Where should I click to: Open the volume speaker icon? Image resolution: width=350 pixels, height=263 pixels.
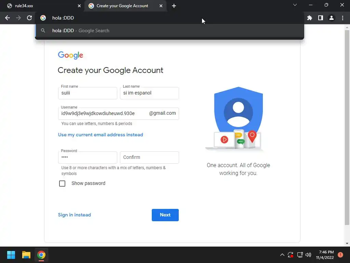pyautogui.click(x=308, y=255)
